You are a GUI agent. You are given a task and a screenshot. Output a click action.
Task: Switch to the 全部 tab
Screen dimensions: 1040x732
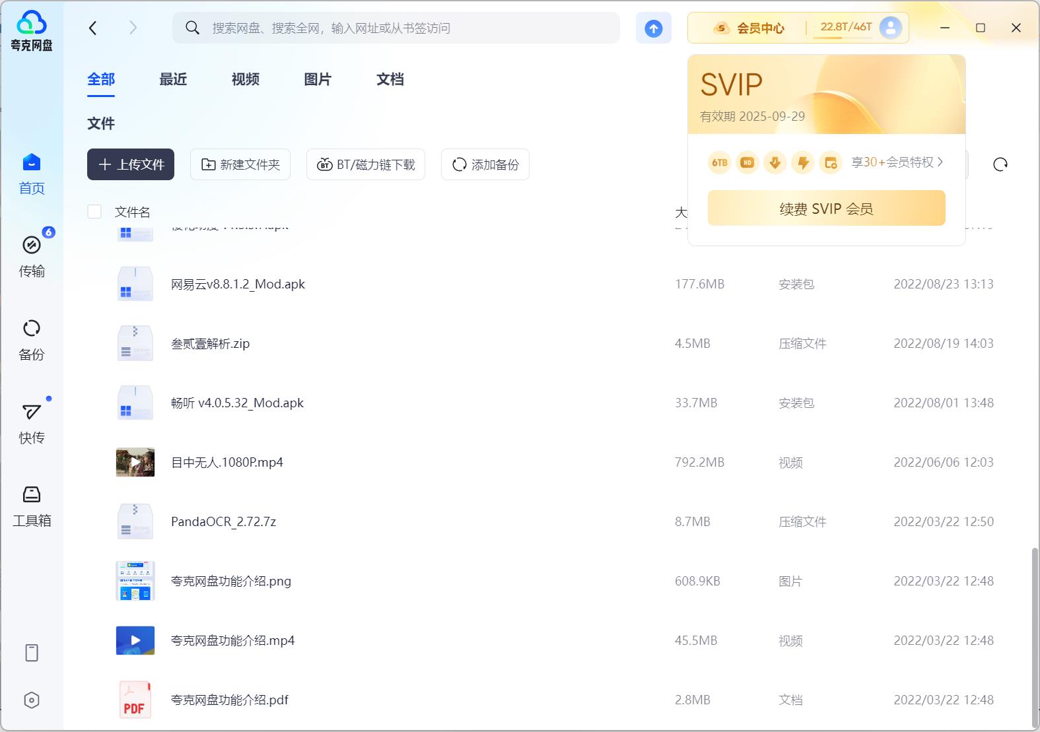pos(101,79)
